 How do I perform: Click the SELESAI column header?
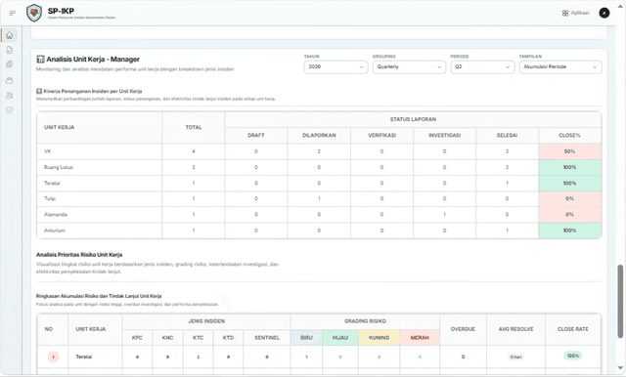[507, 136]
